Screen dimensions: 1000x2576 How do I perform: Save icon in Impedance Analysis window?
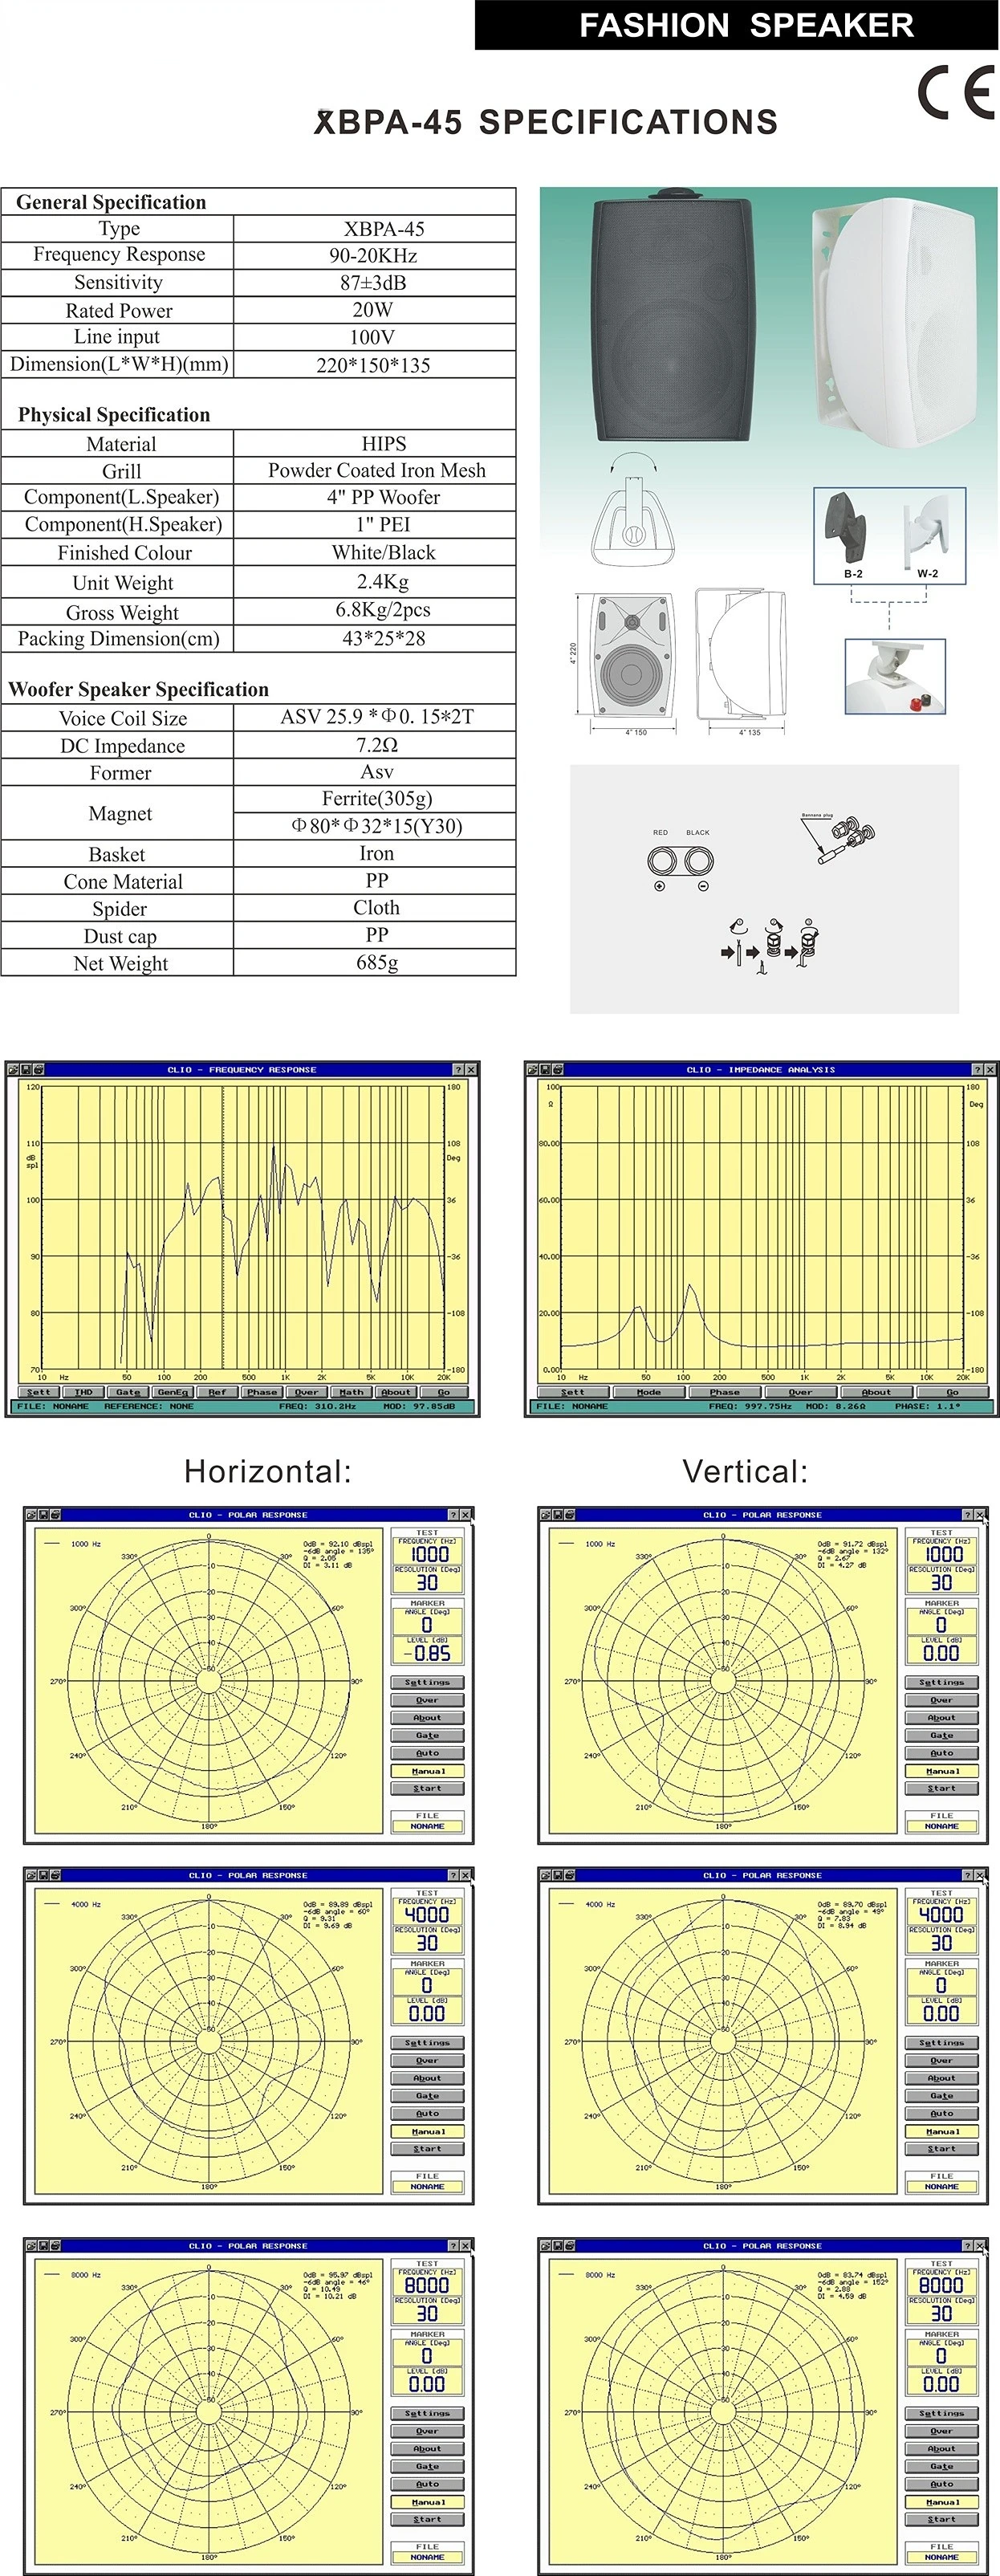[x=545, y=1069]
